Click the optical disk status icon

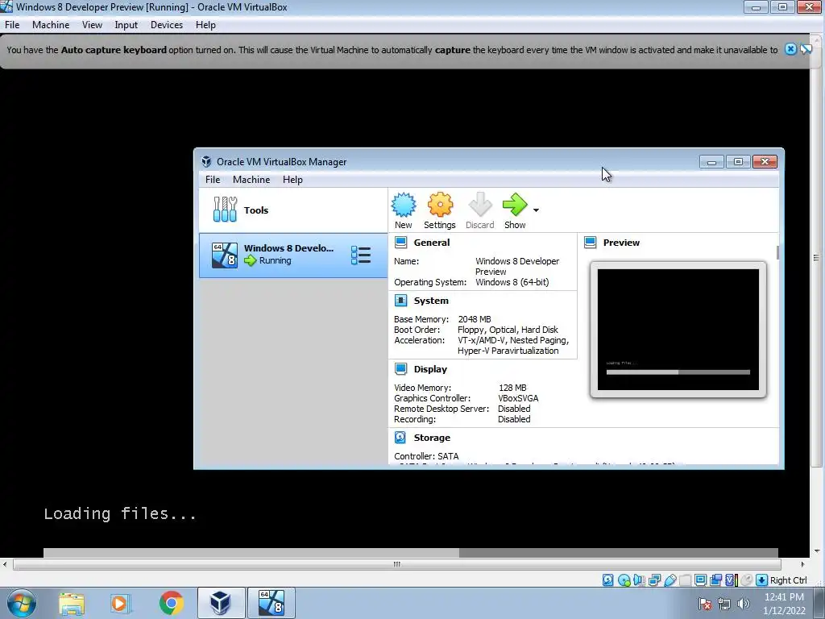[x=624, y=580]
